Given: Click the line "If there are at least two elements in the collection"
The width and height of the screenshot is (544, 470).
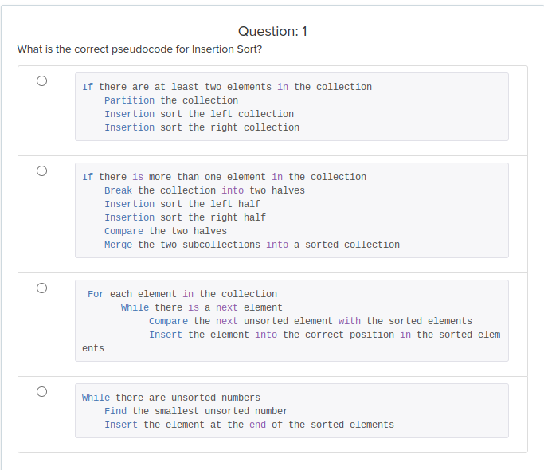Looking at the screenshot, I should [x=227, y=87].
